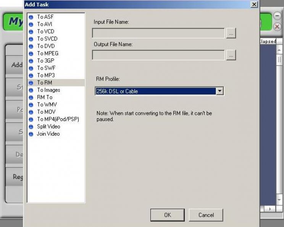Choose the RM To entry
284x227 pixels.
(45, 97)
